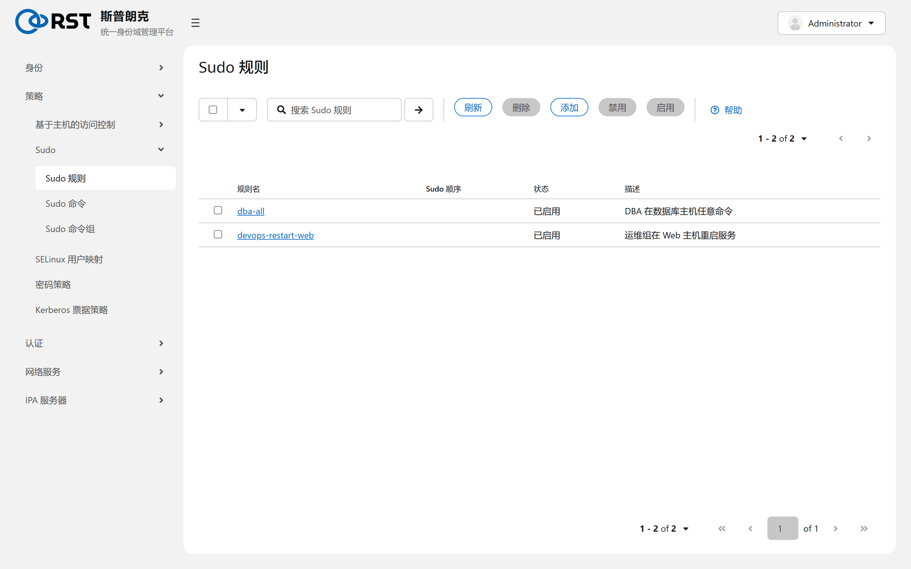Expand the 身份 navigation section
The height and width of the screenshot is (569, 911).
95,68
